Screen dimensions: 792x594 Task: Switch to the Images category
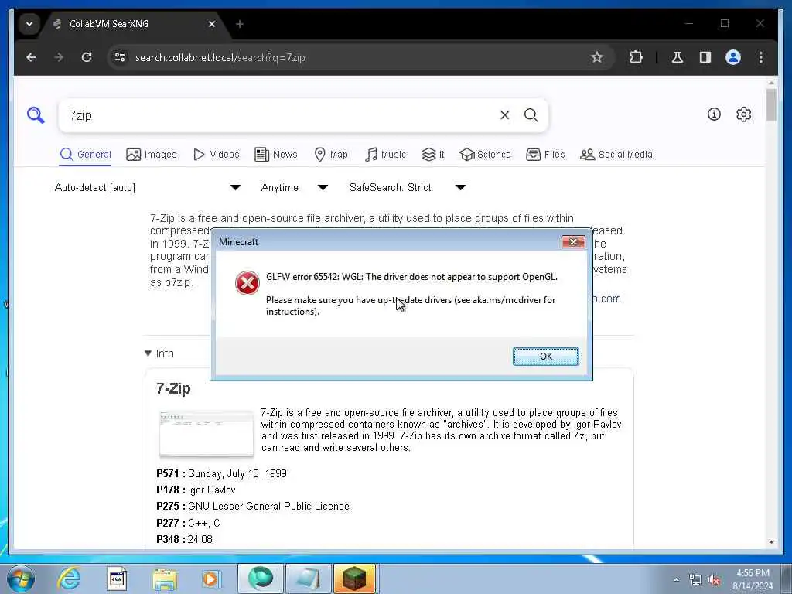152,155
